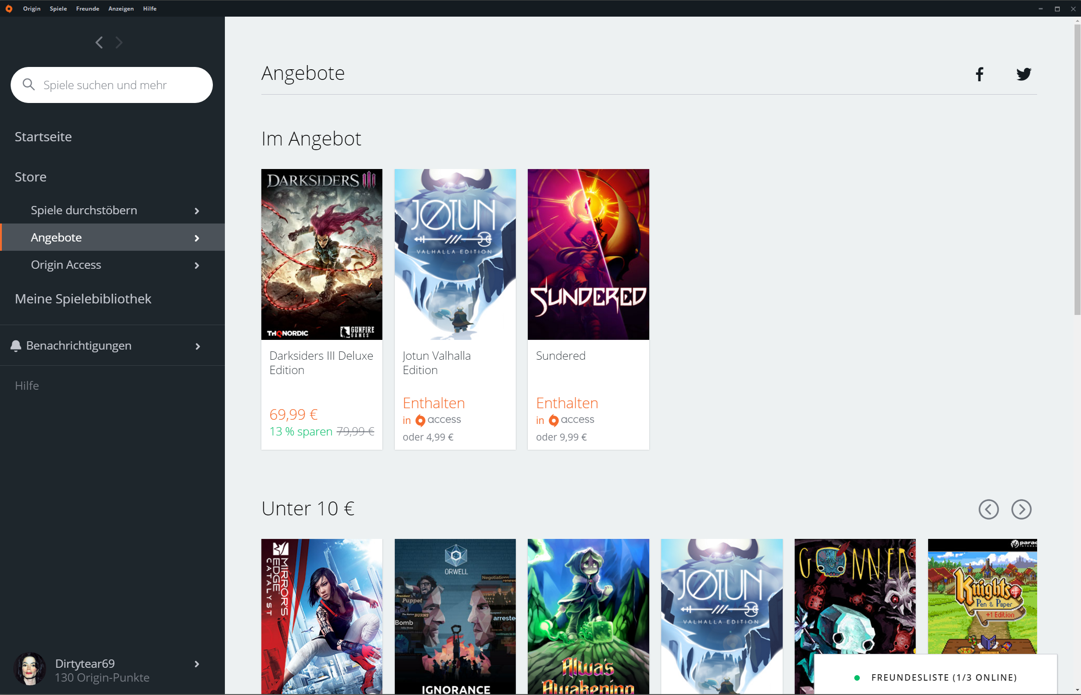The height and width of the screenshot is (695, 1081).
Task: Click the Sundered title text
Action: click(x=561, y=356)
